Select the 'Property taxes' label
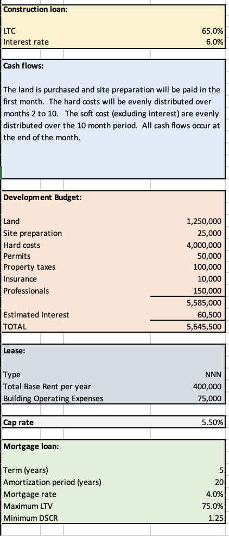The image size is (229, 536). pyautogui.click(x=29, y=267)
